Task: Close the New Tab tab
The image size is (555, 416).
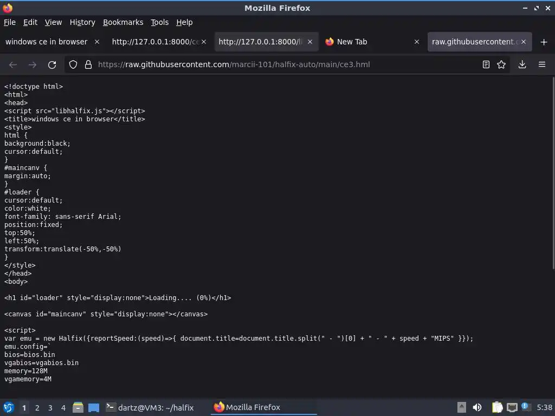Action: [417, 42]
